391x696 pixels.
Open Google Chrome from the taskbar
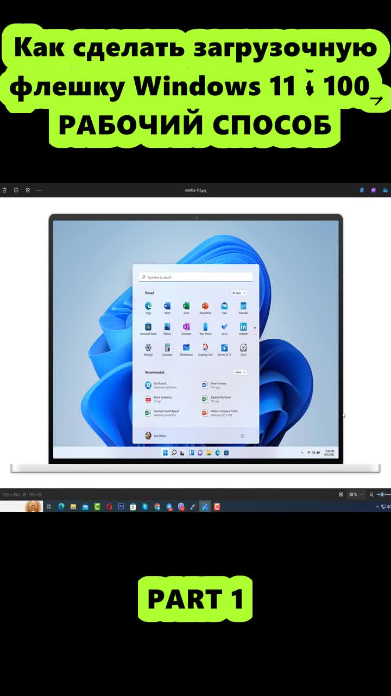(157, 506)
